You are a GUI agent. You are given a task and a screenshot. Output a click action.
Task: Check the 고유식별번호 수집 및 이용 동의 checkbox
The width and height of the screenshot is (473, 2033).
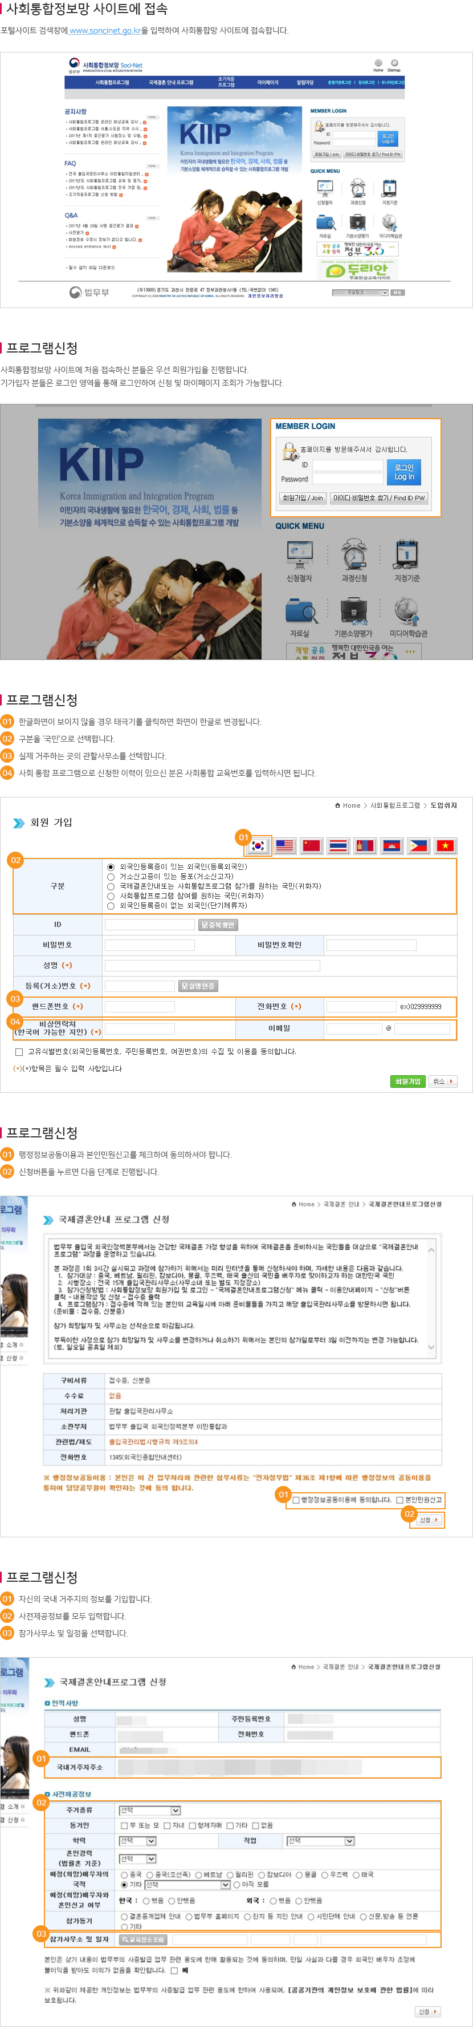pos(19,1052)
